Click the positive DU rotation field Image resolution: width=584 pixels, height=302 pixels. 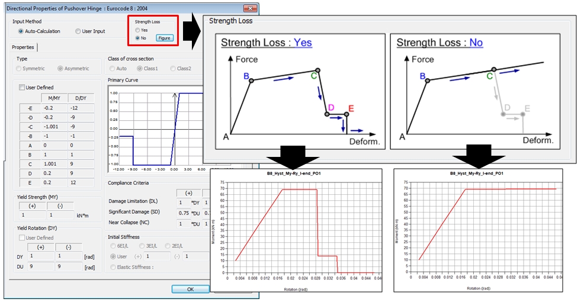(41, 266)
